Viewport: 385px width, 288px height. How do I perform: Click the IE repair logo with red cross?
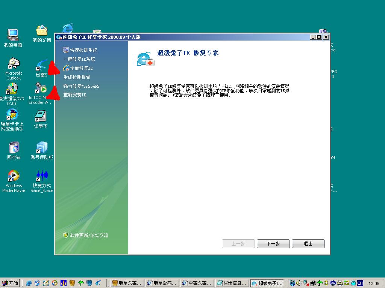pos(146,59)
